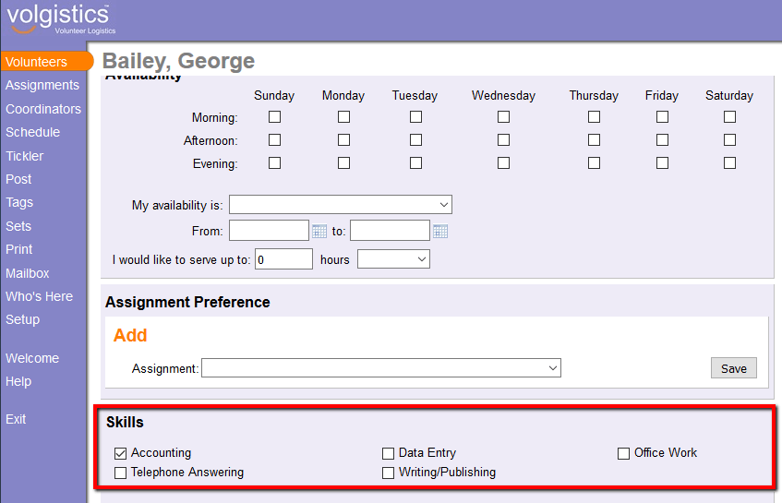
Task: Click the Save button
Action: (x=733, y=368)
